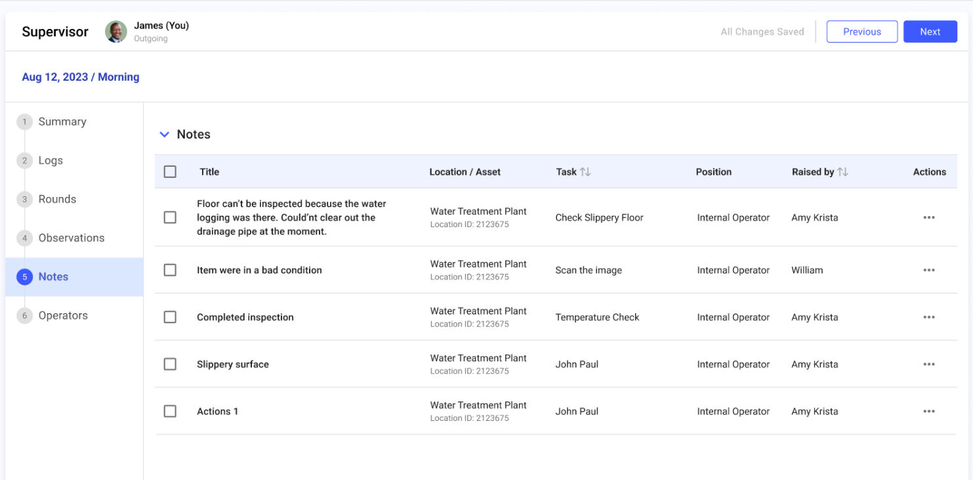Click the Aug 12, 2023 / Morning heading
The width and height of the screenshot is (973, 480).
pyautogui.click(x=81, y=77)
